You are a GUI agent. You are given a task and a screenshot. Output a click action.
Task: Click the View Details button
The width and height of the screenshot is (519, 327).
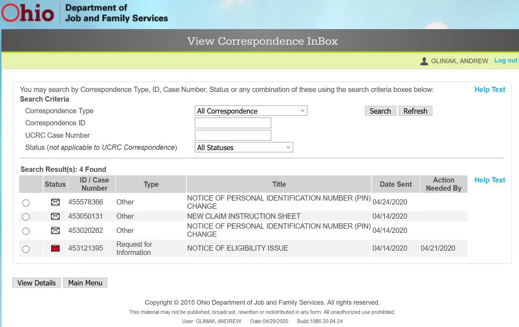point(37,283)
